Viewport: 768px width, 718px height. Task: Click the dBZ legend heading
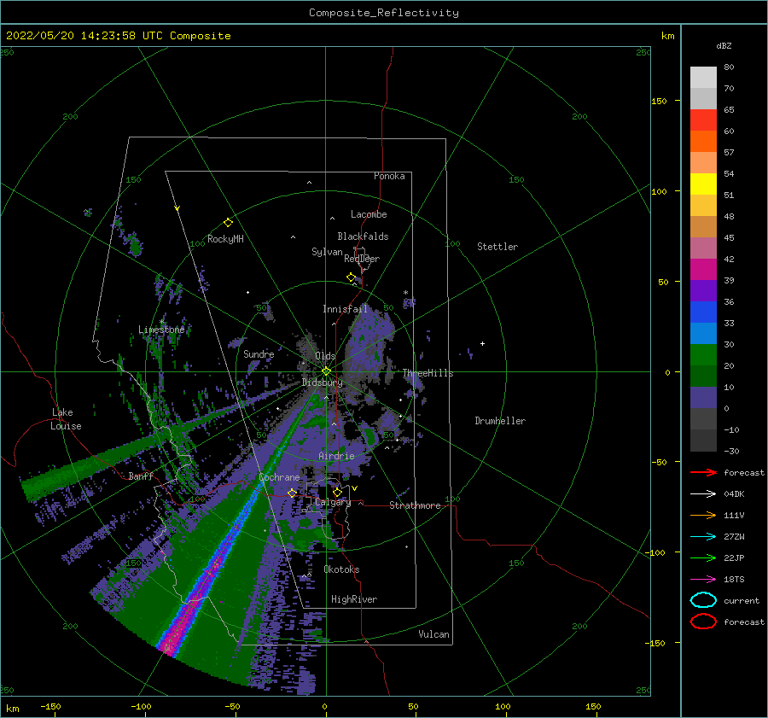tap(724, 45)
